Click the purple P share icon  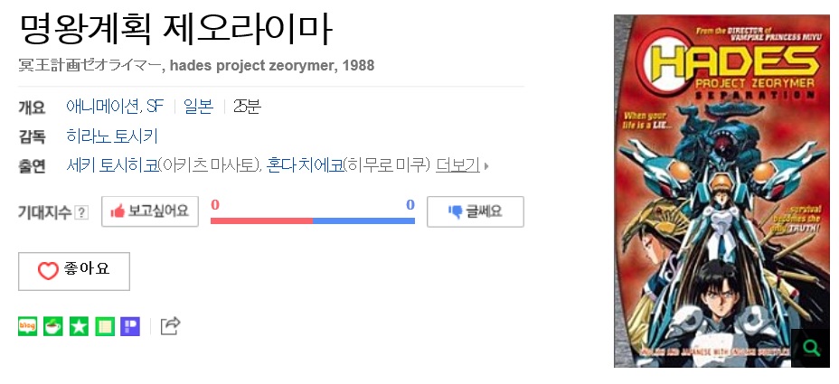[x=130, y=325]
